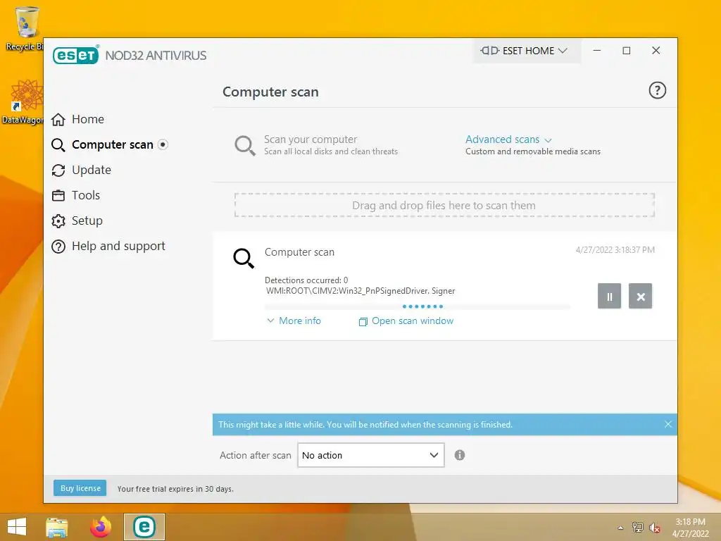Viewport: 721px width, 541px height.
Task: Click the Help and support icon in sidebar
Action: point(58,247)
